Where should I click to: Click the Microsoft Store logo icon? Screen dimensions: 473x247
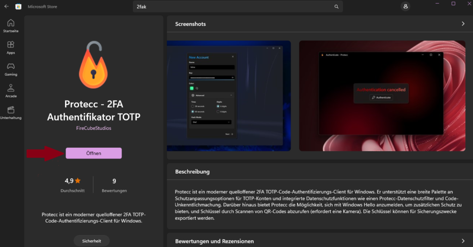[18, 6]
